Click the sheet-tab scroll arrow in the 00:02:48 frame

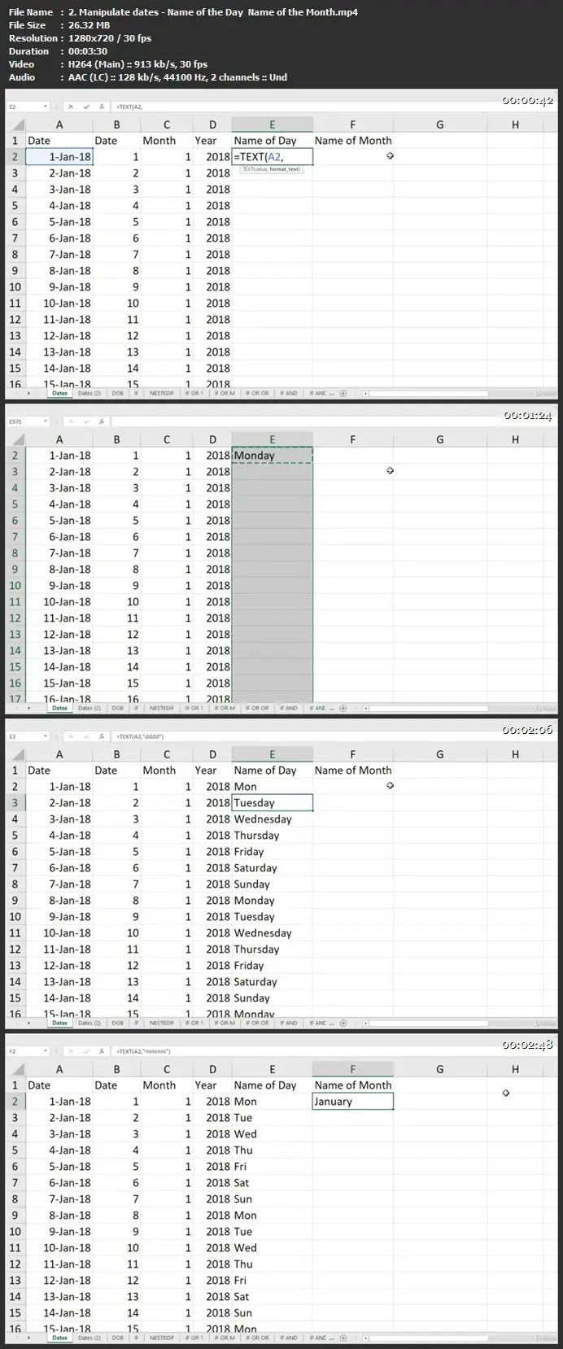point(29,1338)
